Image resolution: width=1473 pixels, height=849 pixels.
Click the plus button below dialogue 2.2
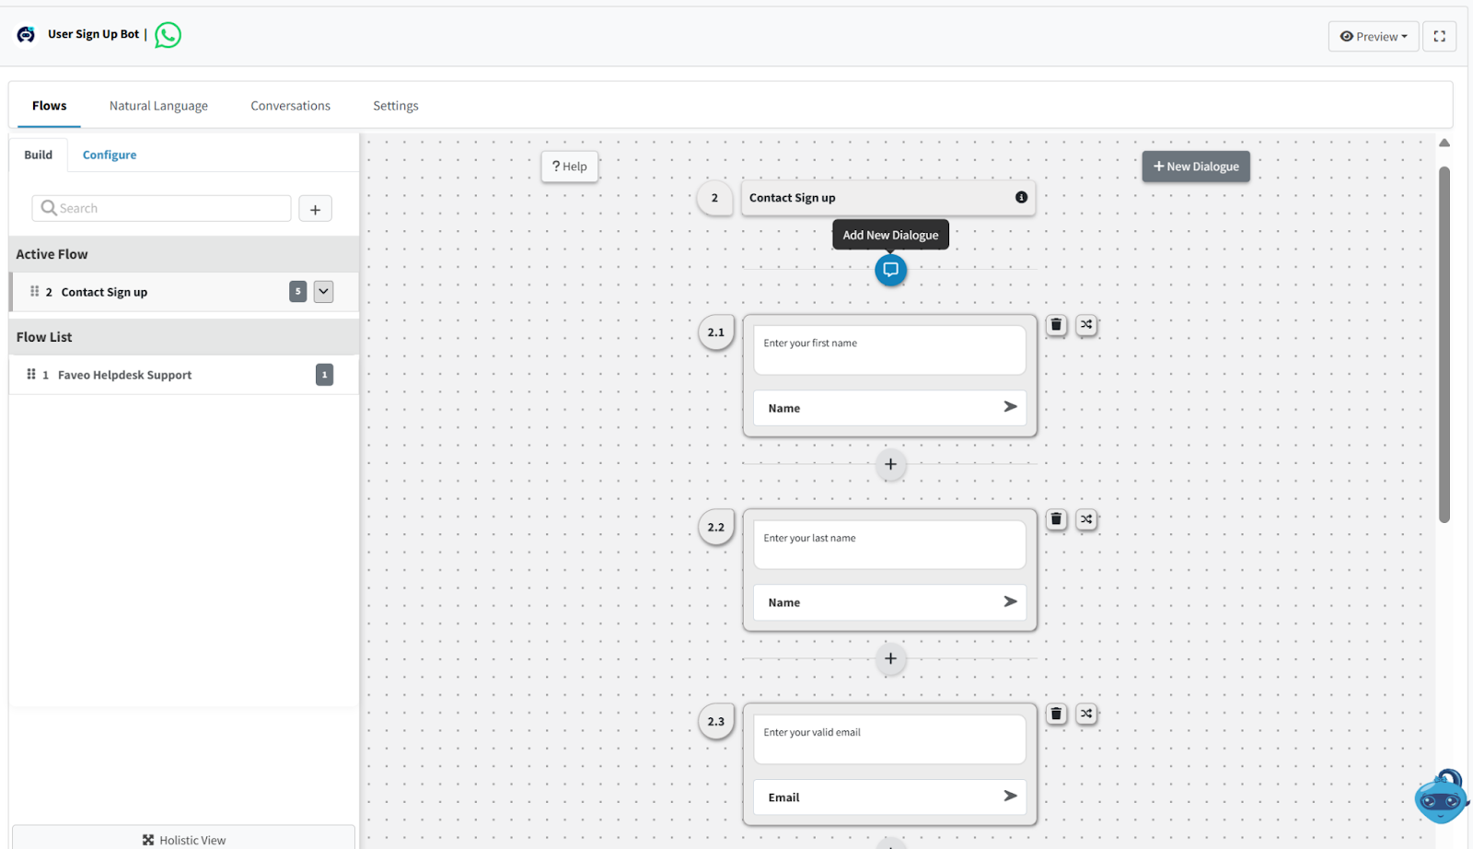890,658
